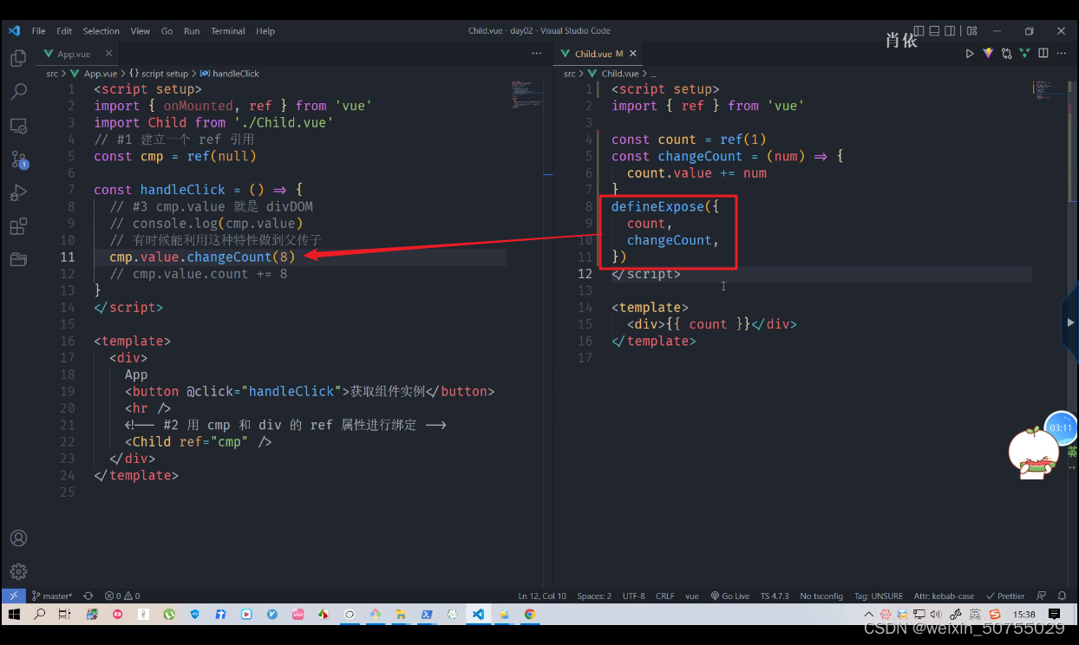
Task: Open Source Control view with badge
Action: (x=18, y=159)
